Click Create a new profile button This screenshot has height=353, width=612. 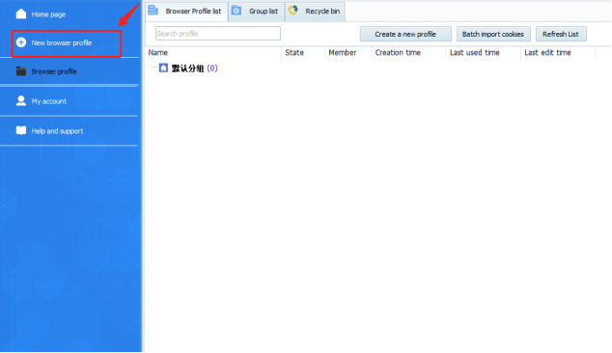point(405,34)
